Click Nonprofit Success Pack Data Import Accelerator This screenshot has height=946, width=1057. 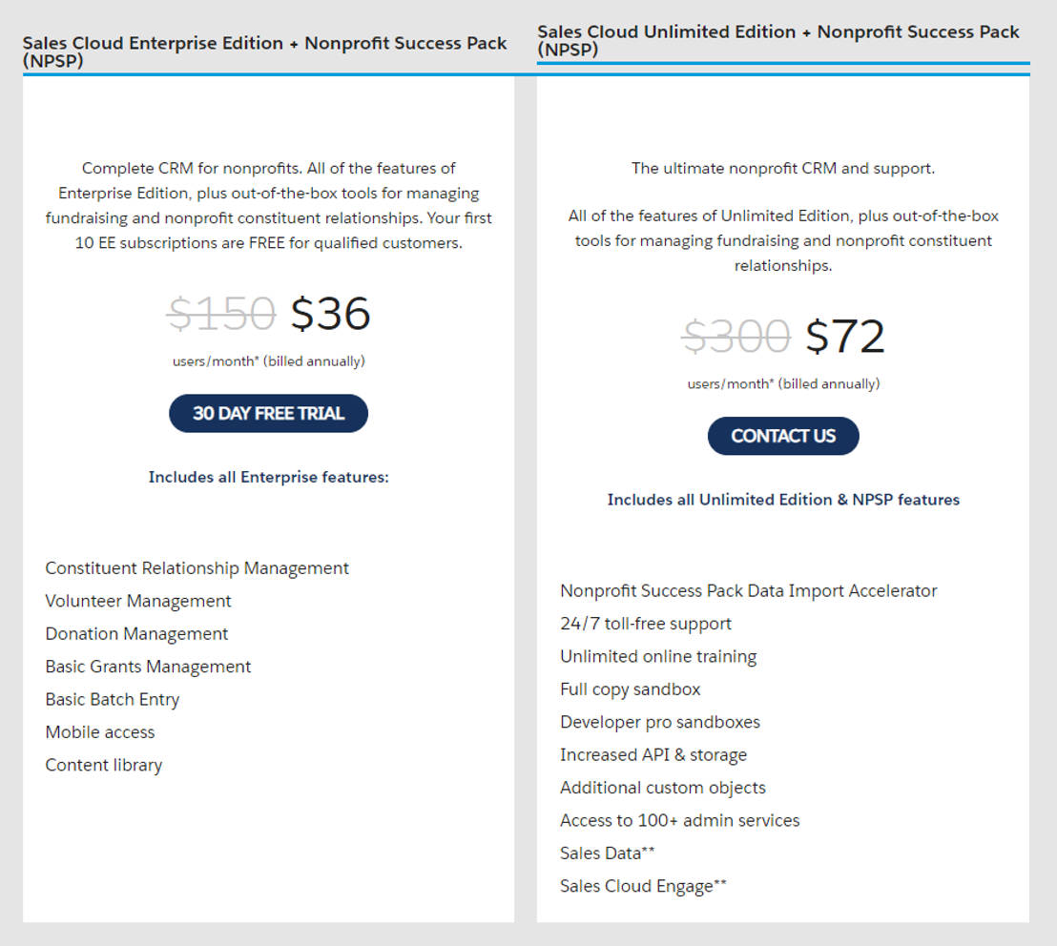[x=748, y=591]
